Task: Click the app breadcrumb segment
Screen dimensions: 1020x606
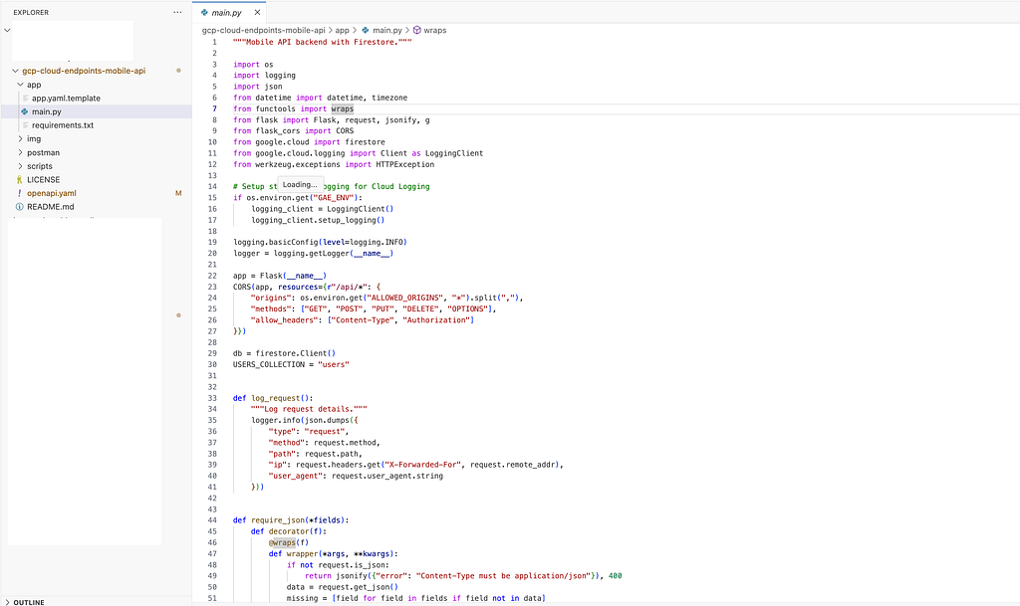Action: (x=343, y=31)
